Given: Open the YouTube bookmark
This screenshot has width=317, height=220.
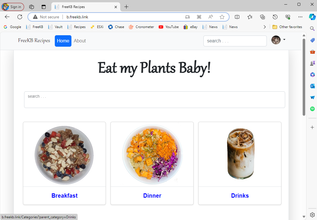Looking at the screenshot, I should pos(169,27).
